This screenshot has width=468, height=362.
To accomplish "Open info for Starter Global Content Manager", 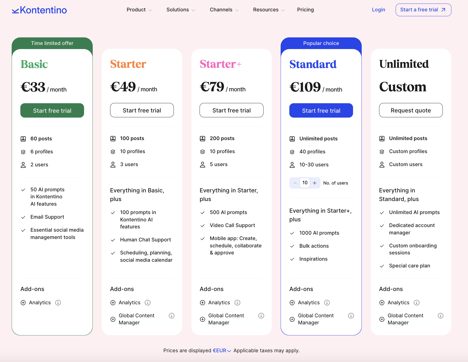I will [x=172, y=316].
